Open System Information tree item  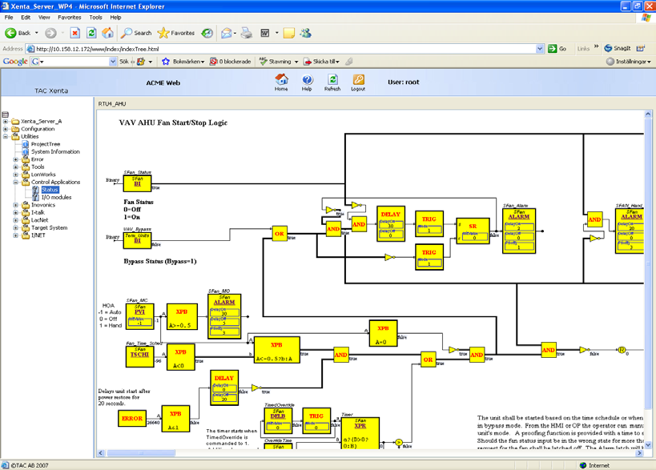(x=55, y=152)
